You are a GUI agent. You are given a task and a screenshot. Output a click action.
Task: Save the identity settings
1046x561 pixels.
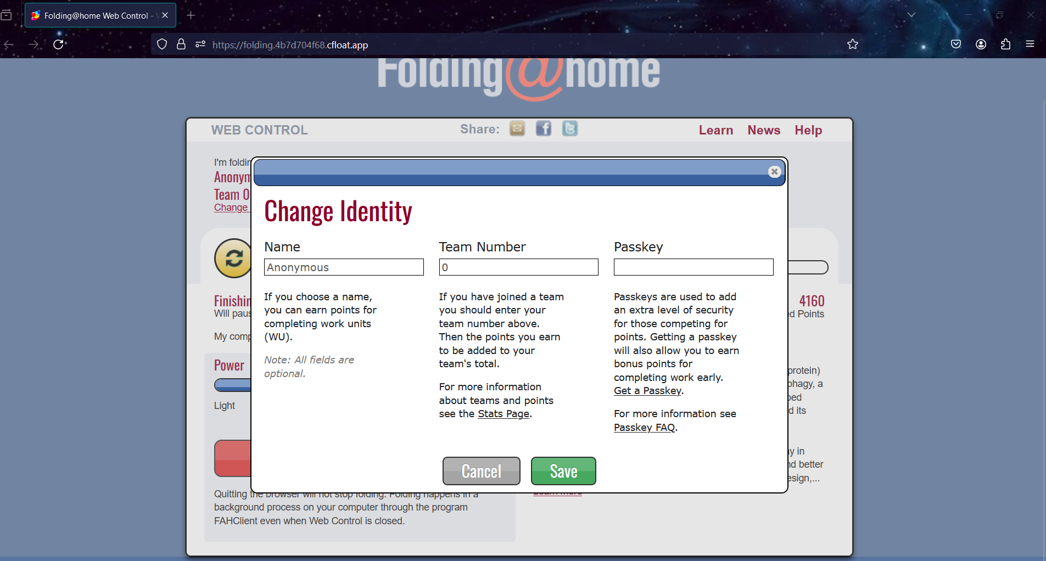[x=563, y=471]
